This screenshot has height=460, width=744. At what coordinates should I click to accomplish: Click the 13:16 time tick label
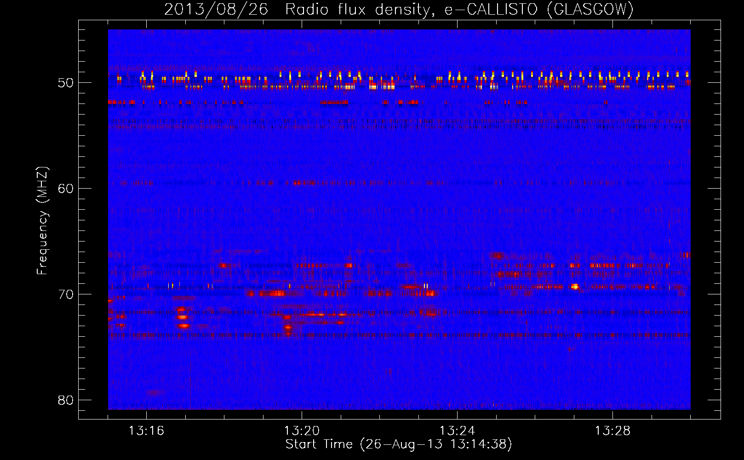(x=146, y=431)
